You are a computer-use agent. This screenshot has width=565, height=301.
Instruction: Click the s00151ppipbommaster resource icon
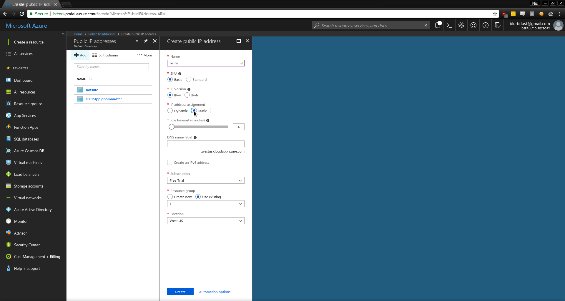(80, 99)
